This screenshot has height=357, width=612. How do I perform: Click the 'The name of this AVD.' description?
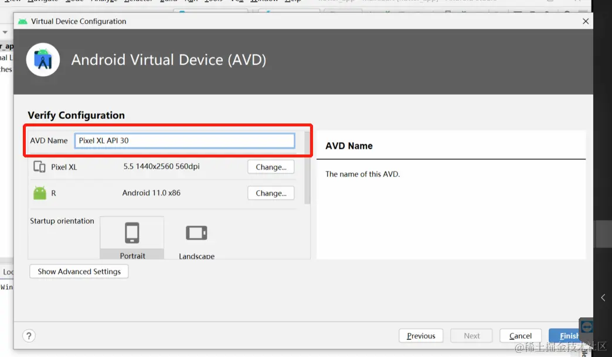click(x=363, y=174)
